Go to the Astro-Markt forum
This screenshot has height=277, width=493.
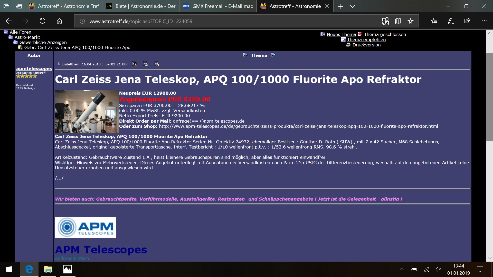tap(27, 37)
